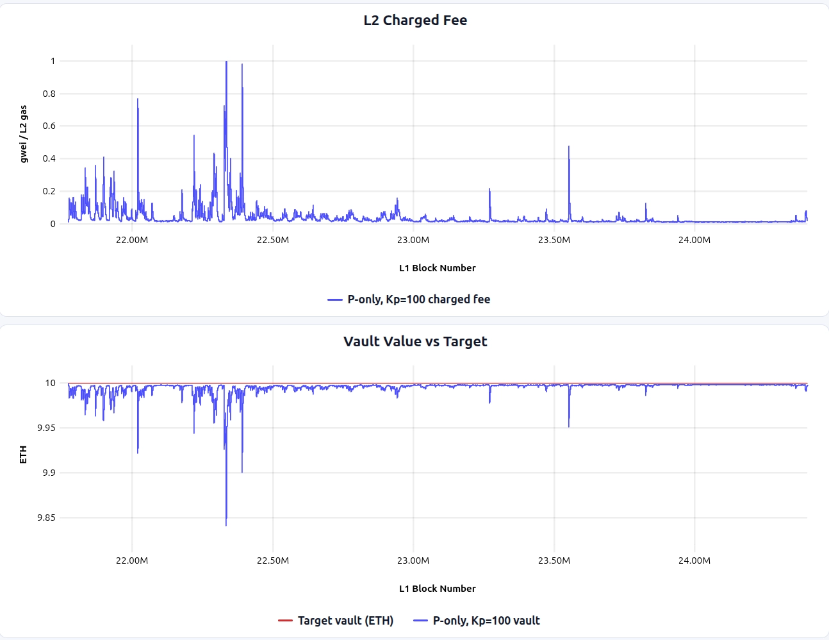Click the 9.85 y-axis tick label
This screenshot has width=829, height=640.
coord(46,518)
